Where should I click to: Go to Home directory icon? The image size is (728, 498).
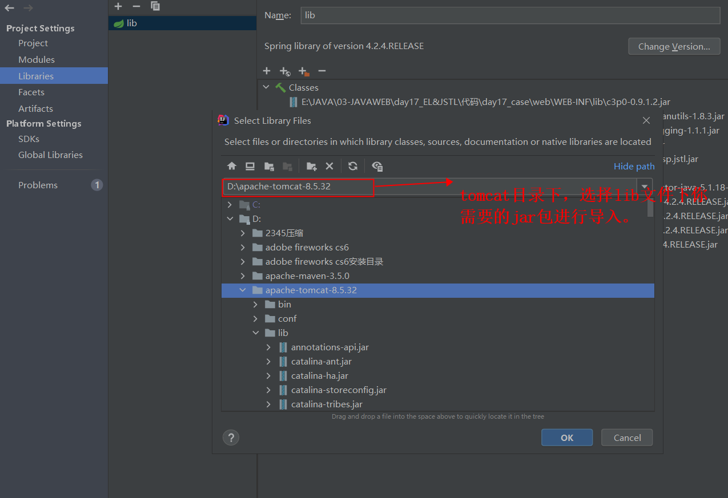tap(232, 166)
